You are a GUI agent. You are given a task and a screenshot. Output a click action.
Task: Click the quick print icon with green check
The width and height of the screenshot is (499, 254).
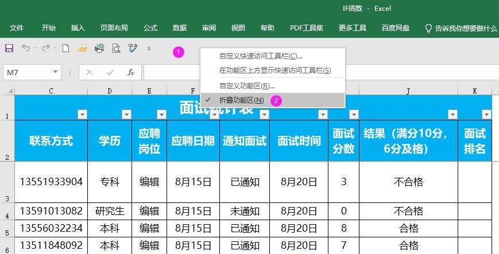pos(99,48)
